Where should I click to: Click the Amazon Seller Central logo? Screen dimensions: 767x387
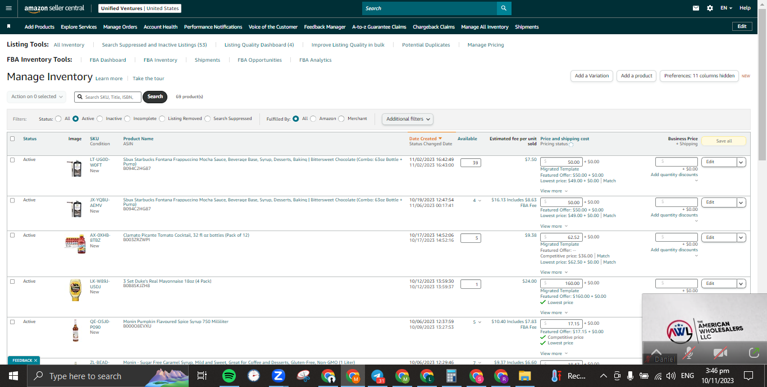coord(54,8)
